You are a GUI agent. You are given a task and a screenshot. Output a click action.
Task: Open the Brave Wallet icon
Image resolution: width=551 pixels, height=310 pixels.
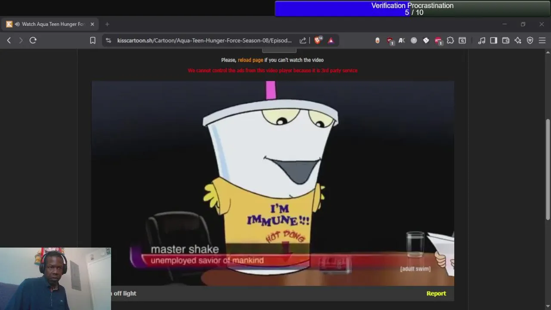[x=506, y=40]
